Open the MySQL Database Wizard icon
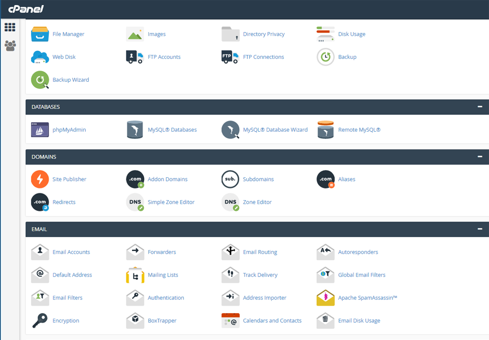Viewport: 489px width, 340px height. tap(231, 130)
